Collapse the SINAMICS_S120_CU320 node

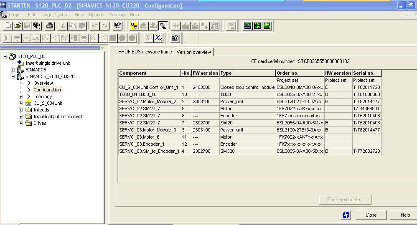click(x=13, y=76)
